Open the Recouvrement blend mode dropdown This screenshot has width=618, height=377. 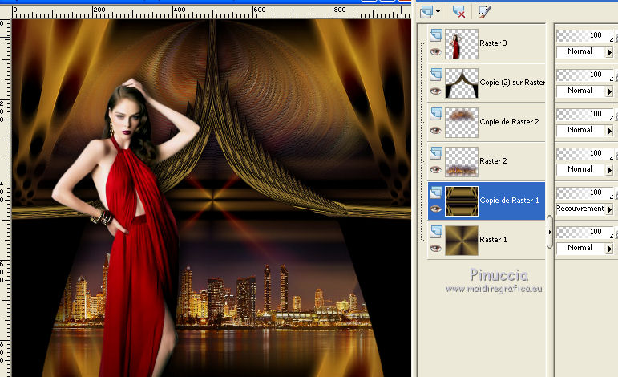pos(609,209)
